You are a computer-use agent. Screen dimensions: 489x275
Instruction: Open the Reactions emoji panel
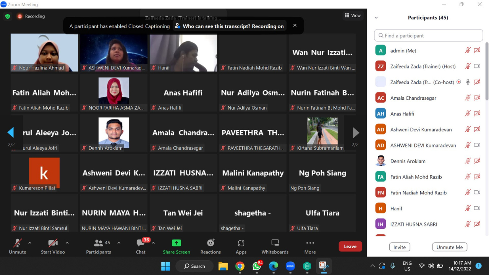(x=210, y=246)
